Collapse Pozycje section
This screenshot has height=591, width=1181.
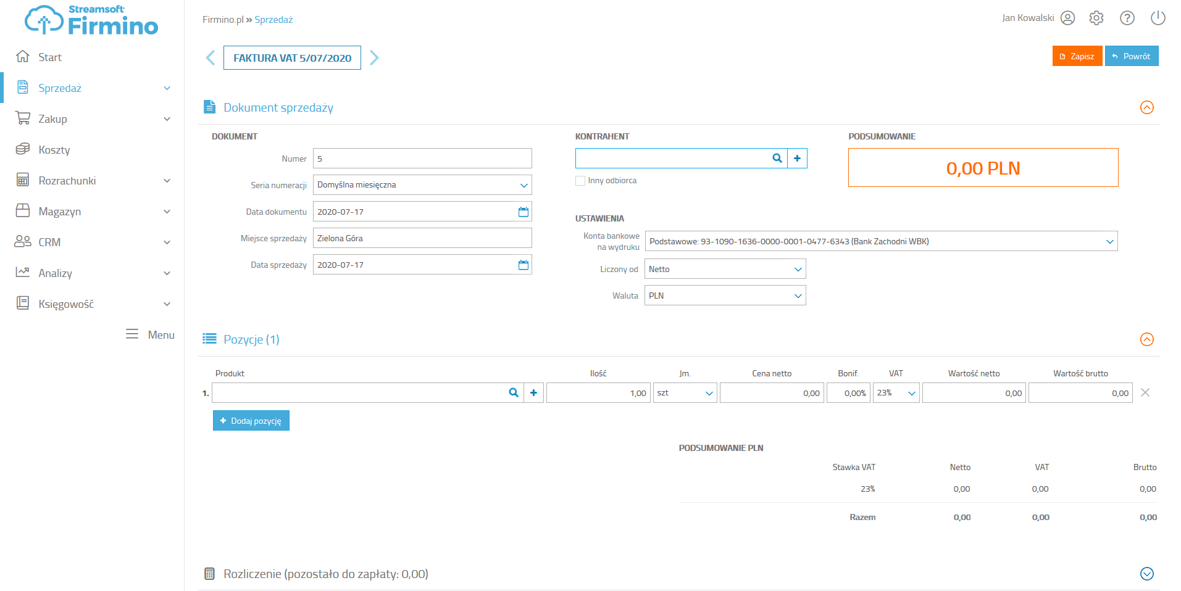click(1147, 339)
